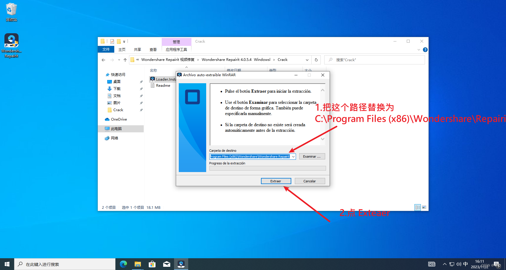
Task: Switch to large icons view in Explorer
Action: (x=424, y=207)
